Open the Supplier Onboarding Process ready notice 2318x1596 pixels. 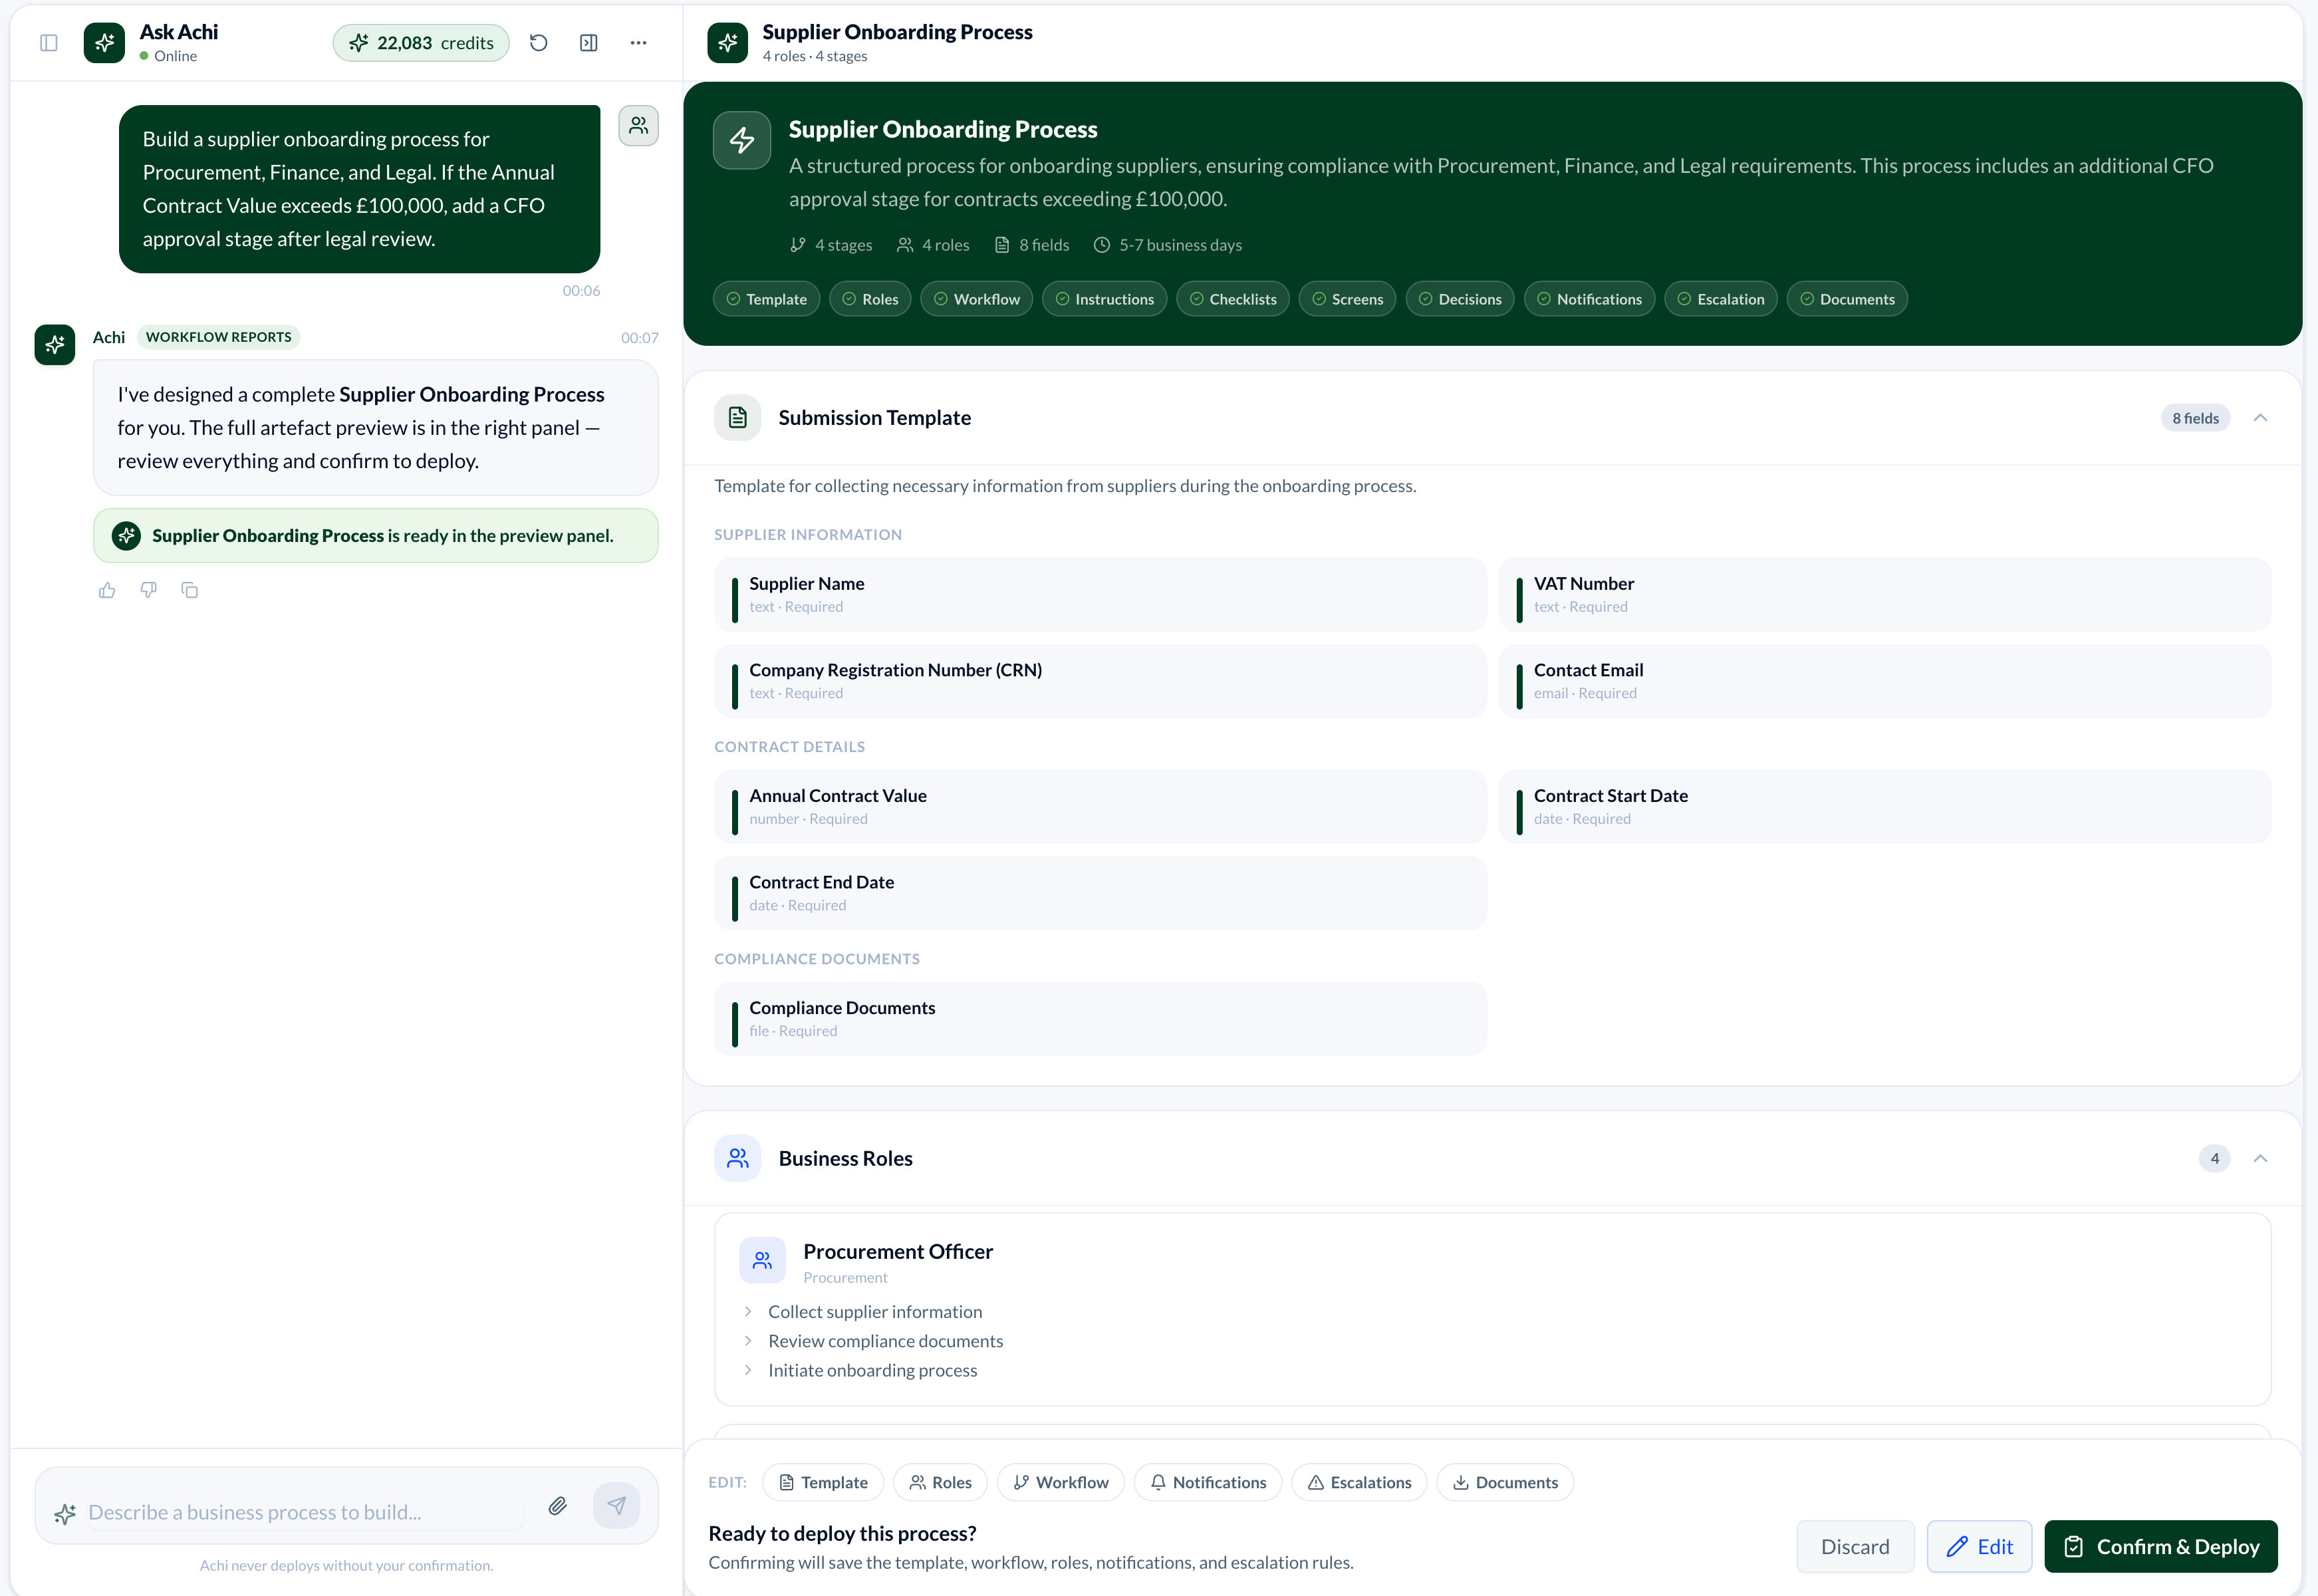click(376, 536)
